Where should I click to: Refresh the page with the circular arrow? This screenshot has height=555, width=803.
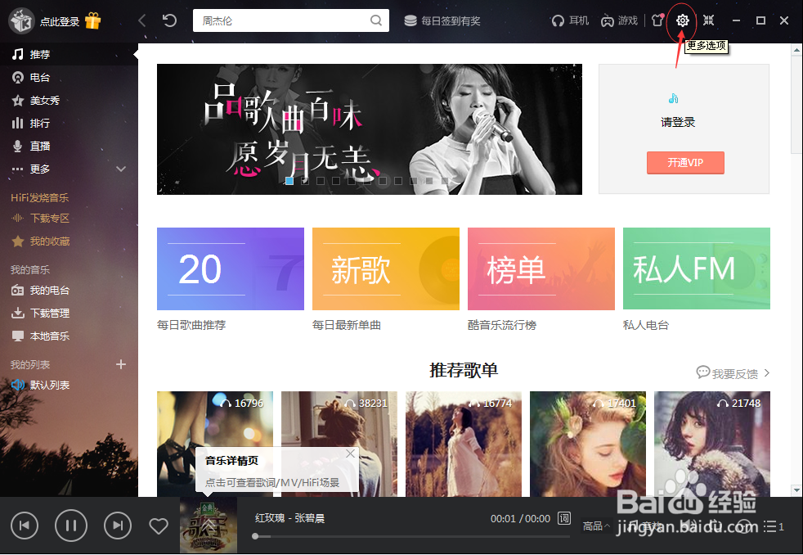(169, 20)
